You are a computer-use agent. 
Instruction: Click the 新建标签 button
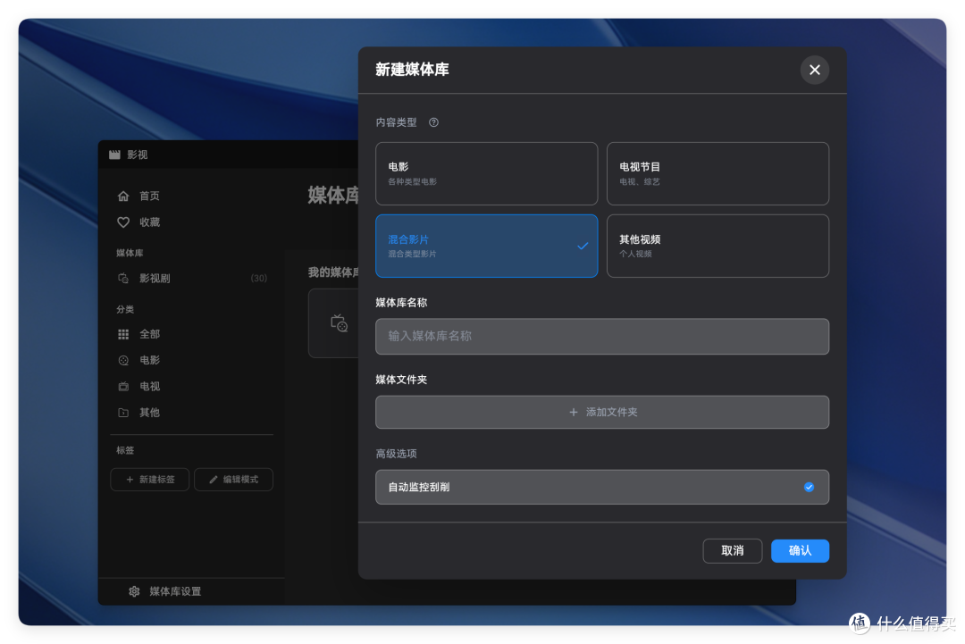pyautogui.click(x=149, y=480)
